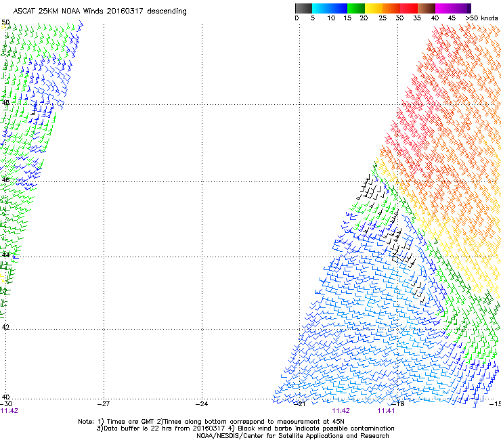The height and width of the screenshot is (440, 501).
Task: Click the '20' label under the color bar
Action: [364, 18]
